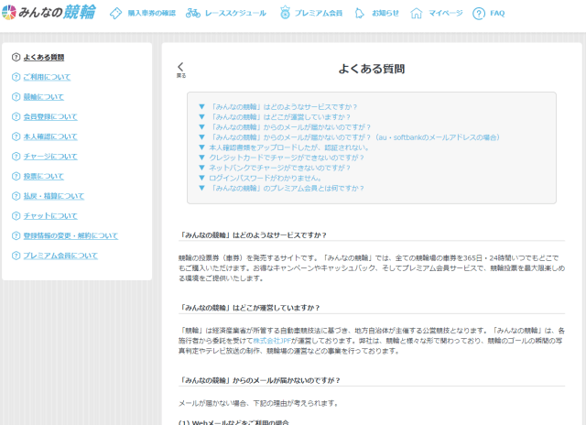Viewport: 586px width, 425px height.
Task: Click the よくある質問 page title
Action: pos(372,69)
